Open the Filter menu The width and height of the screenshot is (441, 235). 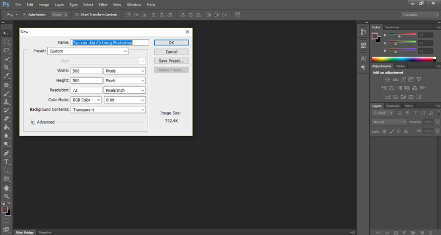(103, 5)
